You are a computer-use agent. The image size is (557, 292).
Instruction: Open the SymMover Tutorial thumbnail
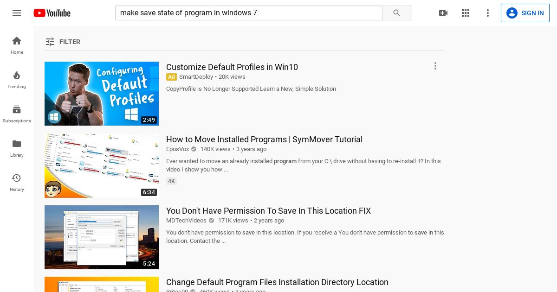tap(102, 166)
